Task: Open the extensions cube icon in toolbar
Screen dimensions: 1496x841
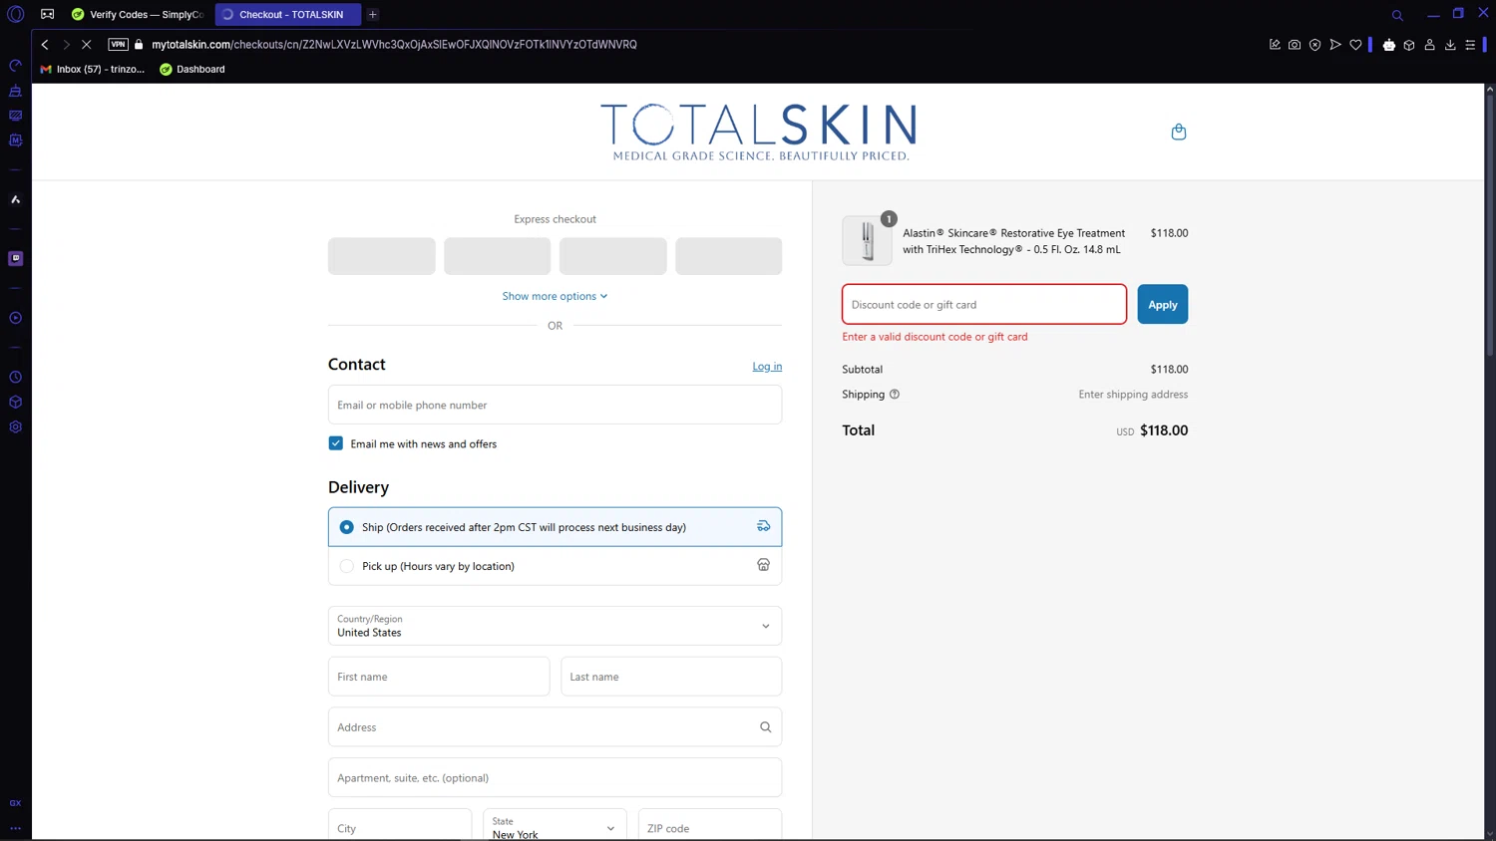Action: point(1409,44)
